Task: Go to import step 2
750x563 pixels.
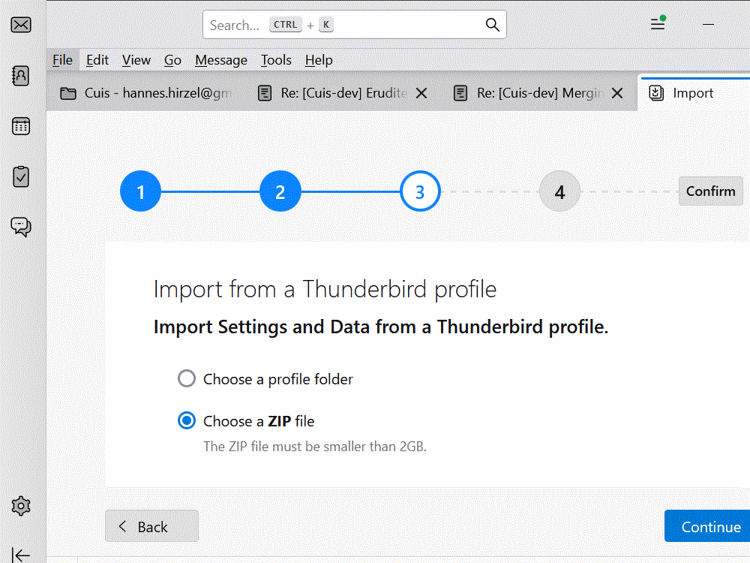Action: click(x=280, y=191)
